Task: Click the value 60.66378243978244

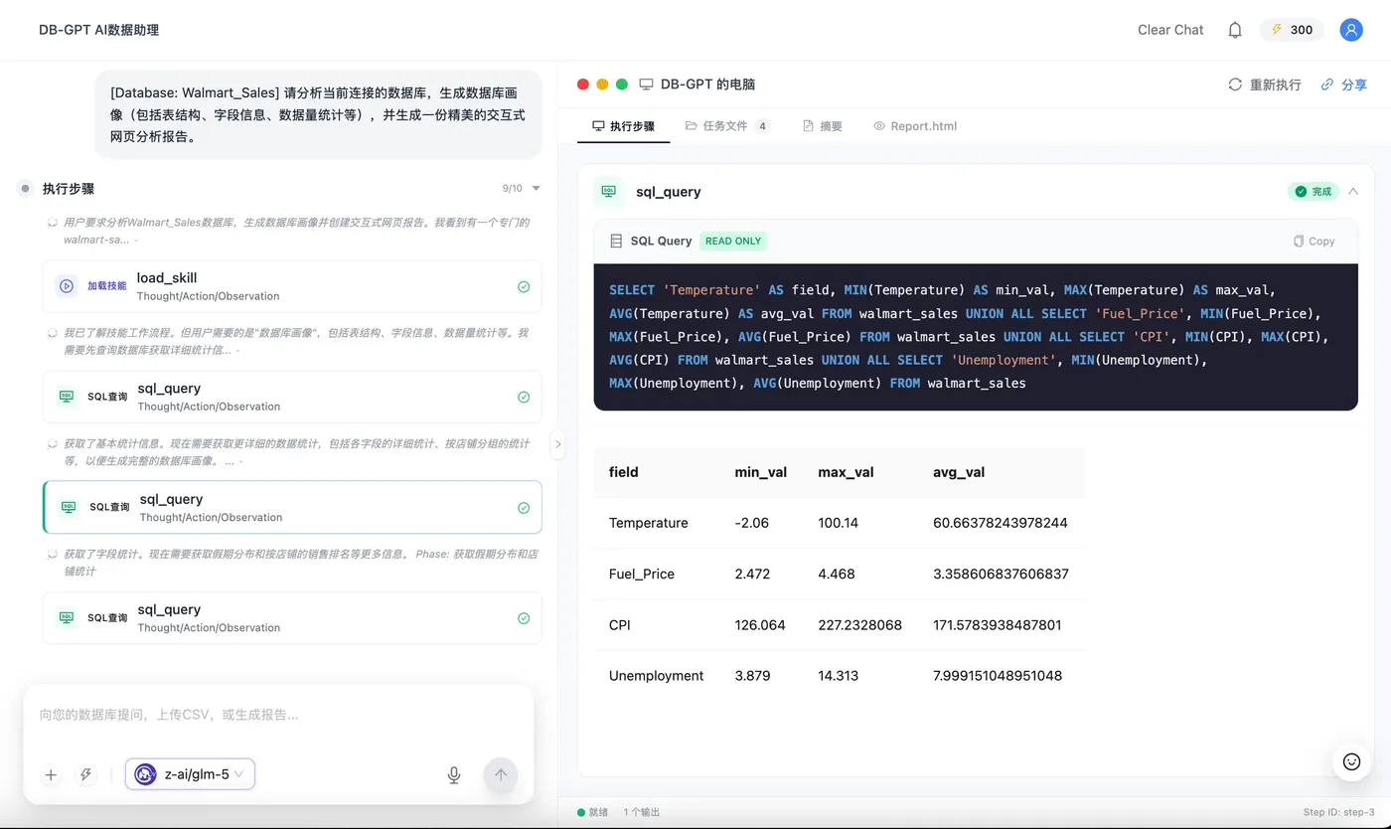Action: point(1001,523)
